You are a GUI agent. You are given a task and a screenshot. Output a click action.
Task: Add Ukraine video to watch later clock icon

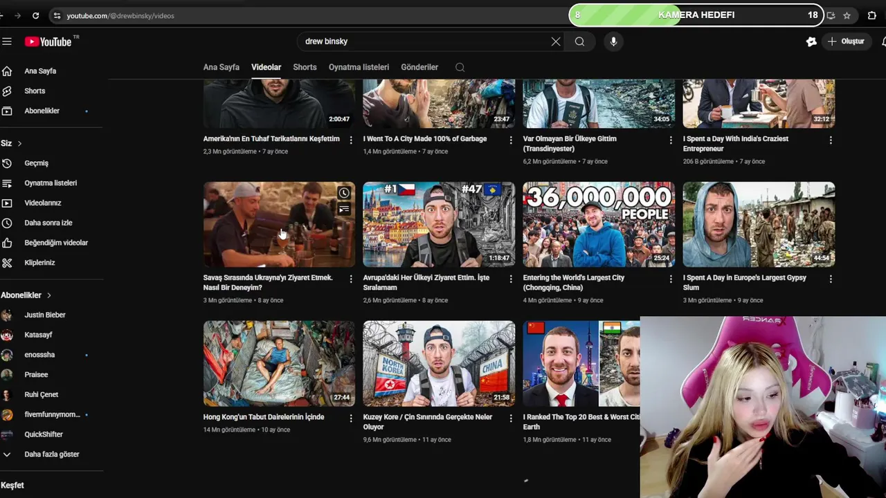coord(344,193)
